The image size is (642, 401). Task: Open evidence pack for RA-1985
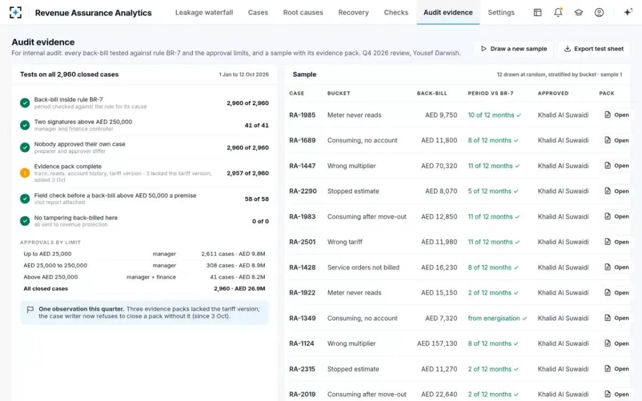[x=616, y=115]
